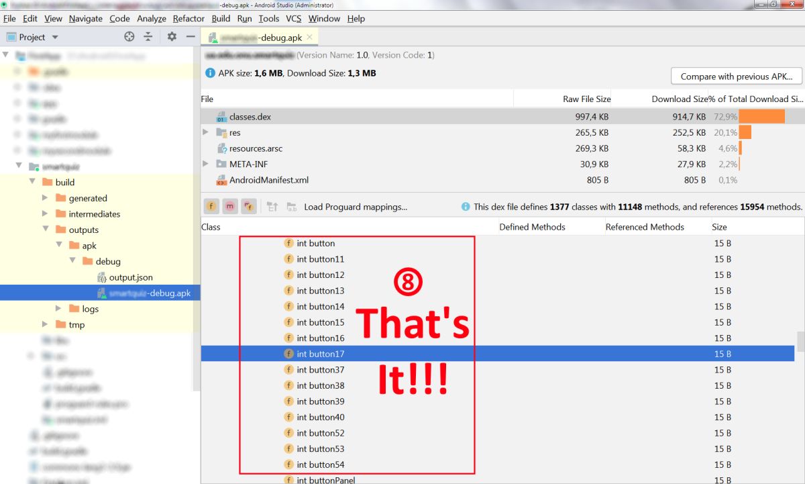805x484 pixels.
Task: Select META-INF folder icon
Action: point(221,164)
